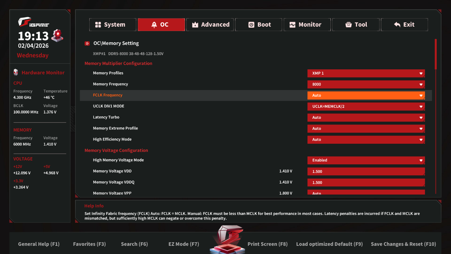Open the High Memory Voltage Mode dropdown
This screenshot has width=451, height=254.
coord(366,160)
